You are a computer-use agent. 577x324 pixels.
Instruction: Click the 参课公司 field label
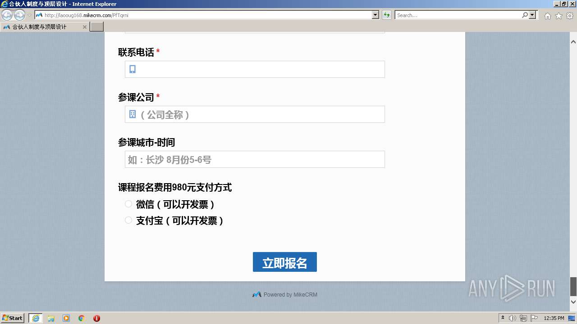click(x=136, y=97)
